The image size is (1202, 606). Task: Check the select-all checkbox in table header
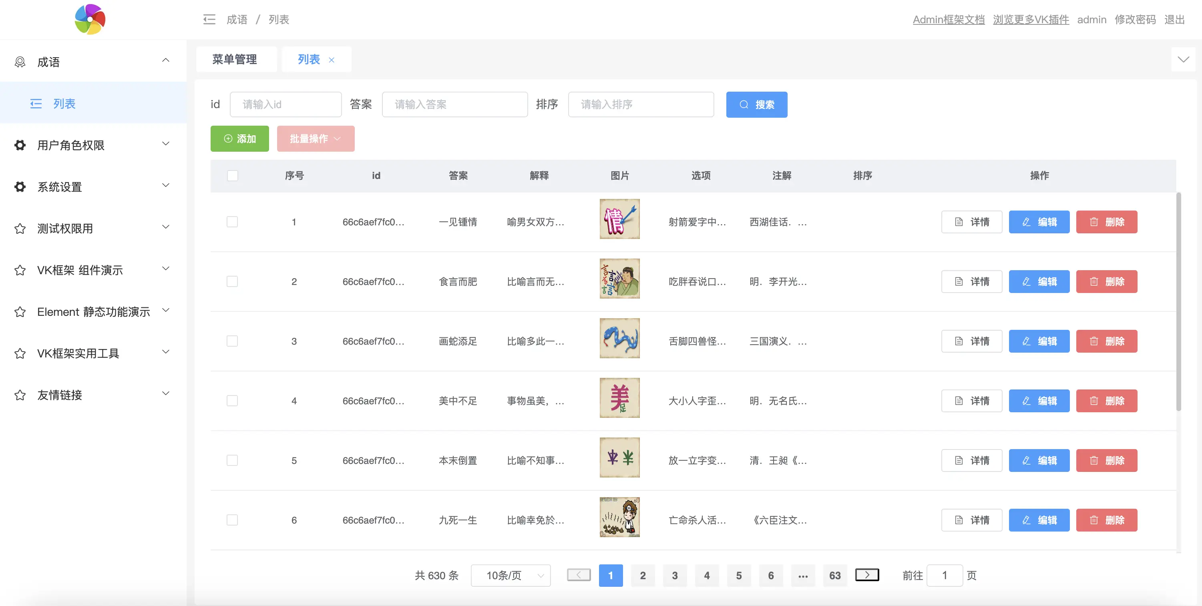click(x=232, y=176)
